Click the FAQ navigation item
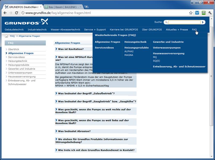This screenshot has width=215, height=160. pos(194,30)
